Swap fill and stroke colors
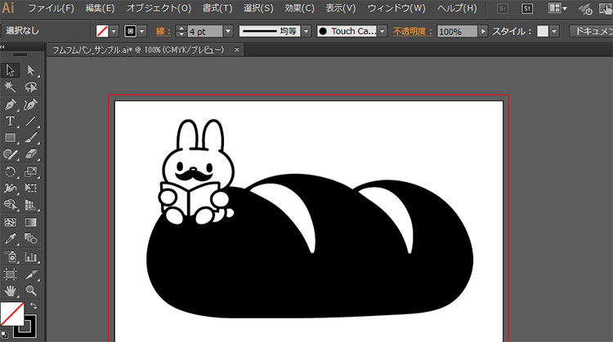The width and height of the screenshot is (613, 342). click(34, 306)
